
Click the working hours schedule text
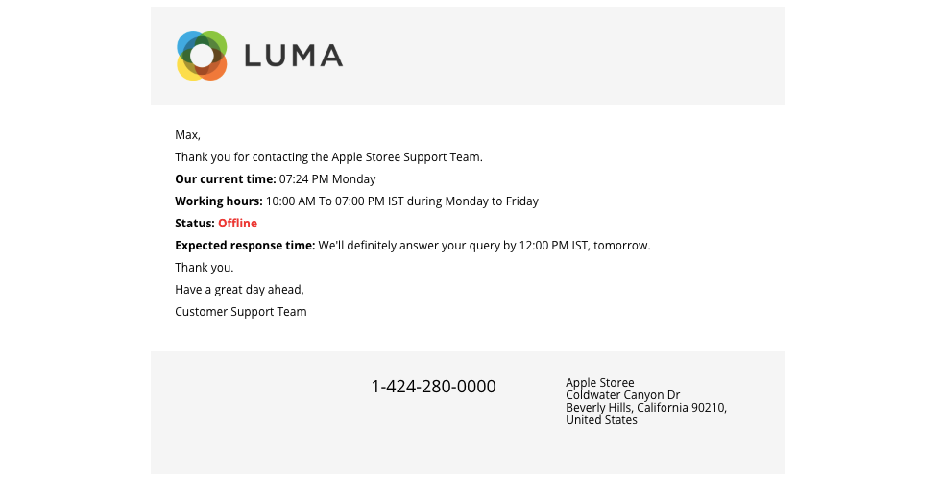[x=402, y=201]
